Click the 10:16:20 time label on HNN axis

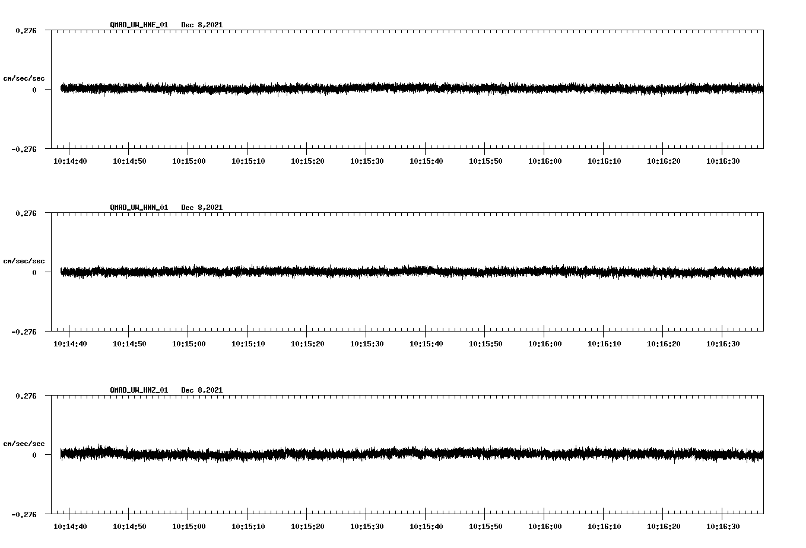664,344
